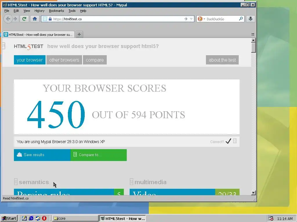The width and height of the screenshot is (297, 222).
Task: Open the File menu
Action: [7, 11]
